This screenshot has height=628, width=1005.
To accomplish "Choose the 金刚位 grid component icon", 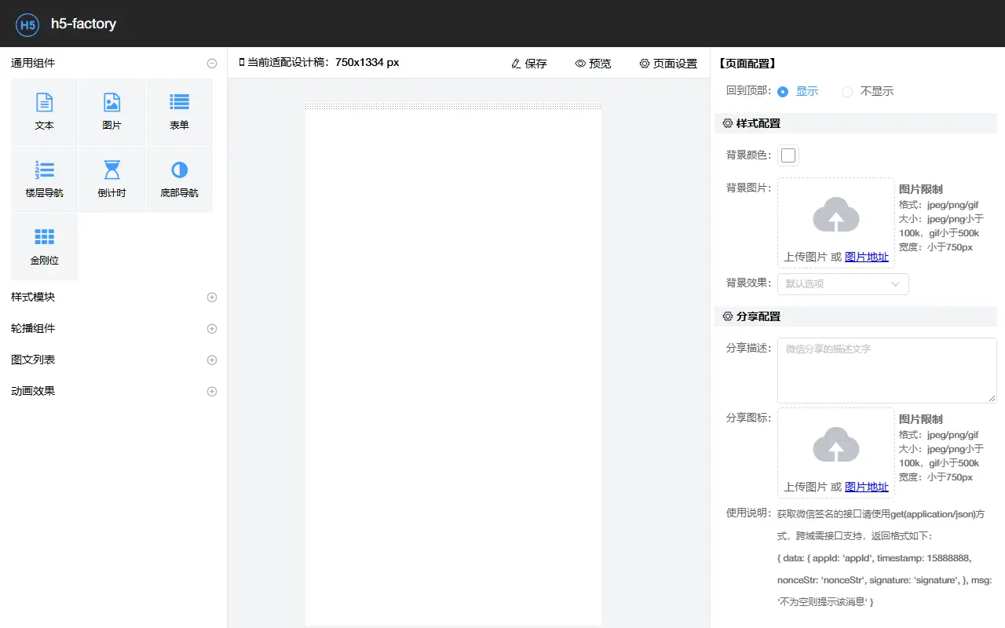I will pyautogui.click(x=45, y=237).
